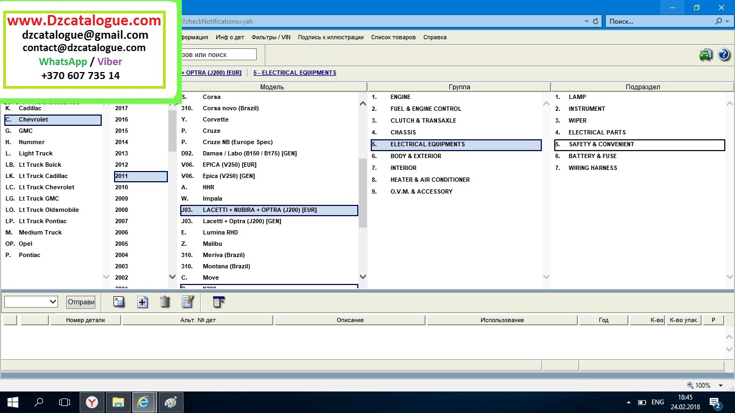This screenshot has width=735, height=413.
Task: Click the browser refresh icon
Action: (596, 22)
